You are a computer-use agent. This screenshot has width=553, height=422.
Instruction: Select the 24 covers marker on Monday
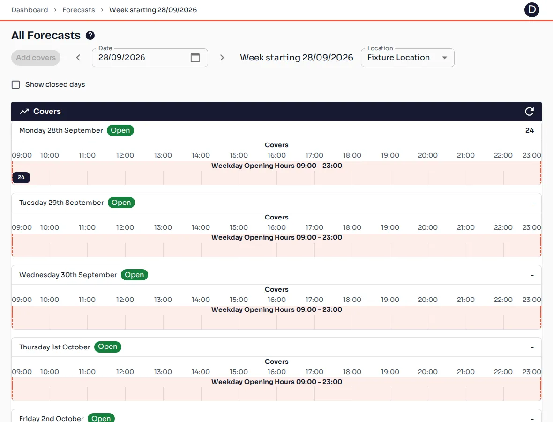pos(21,178)
